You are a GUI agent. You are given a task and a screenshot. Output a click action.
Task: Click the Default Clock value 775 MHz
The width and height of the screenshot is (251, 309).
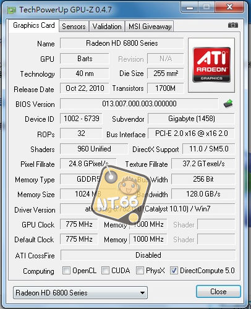click(x=79, y=239)
